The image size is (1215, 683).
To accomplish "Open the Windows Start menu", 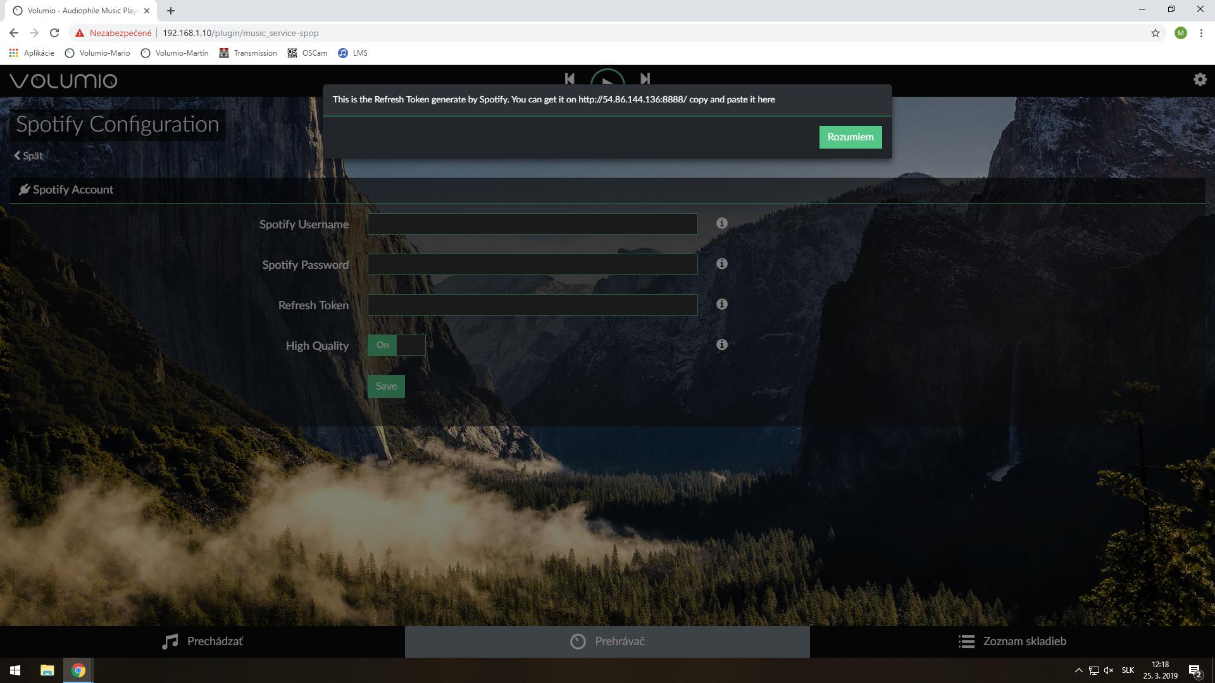I will tap(15, 670).
